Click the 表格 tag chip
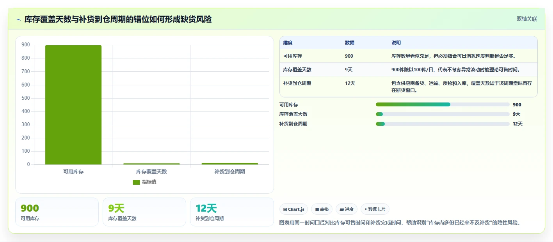 (322, 209)
